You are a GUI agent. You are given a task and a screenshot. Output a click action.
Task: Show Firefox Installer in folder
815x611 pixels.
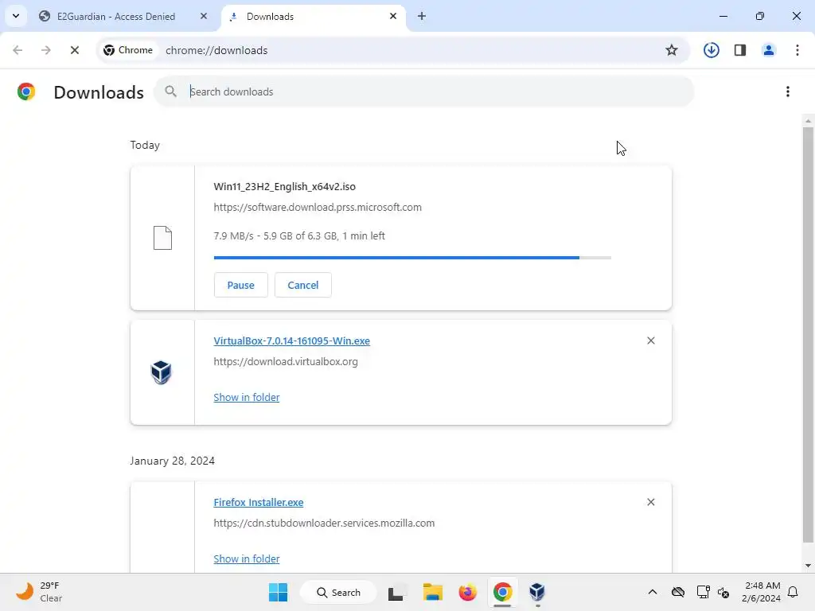click(x=247, y=558)
